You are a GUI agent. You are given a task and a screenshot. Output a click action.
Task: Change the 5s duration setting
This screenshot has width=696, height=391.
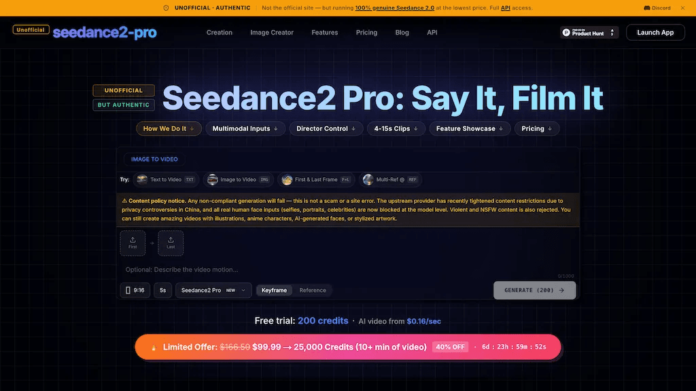163,291
